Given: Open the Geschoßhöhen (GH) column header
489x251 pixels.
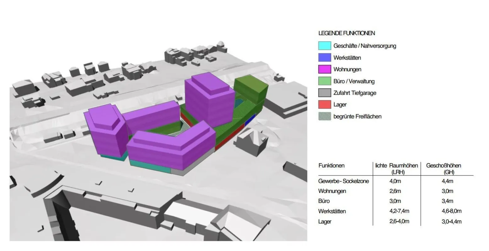Looking at the screenshot, I should click(x=443, y=168).
